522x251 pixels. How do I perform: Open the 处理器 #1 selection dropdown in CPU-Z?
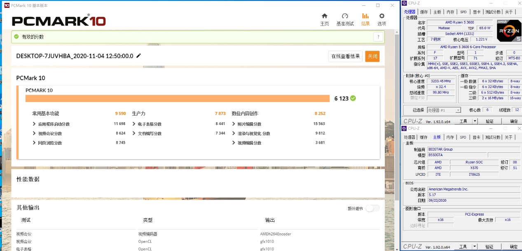pyautogui.click(x=444, y=110)
